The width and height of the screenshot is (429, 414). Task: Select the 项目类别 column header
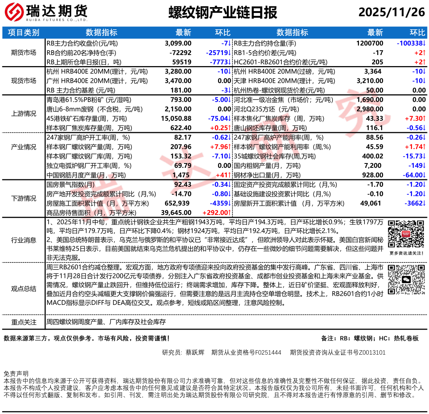(x=23, y=32)
